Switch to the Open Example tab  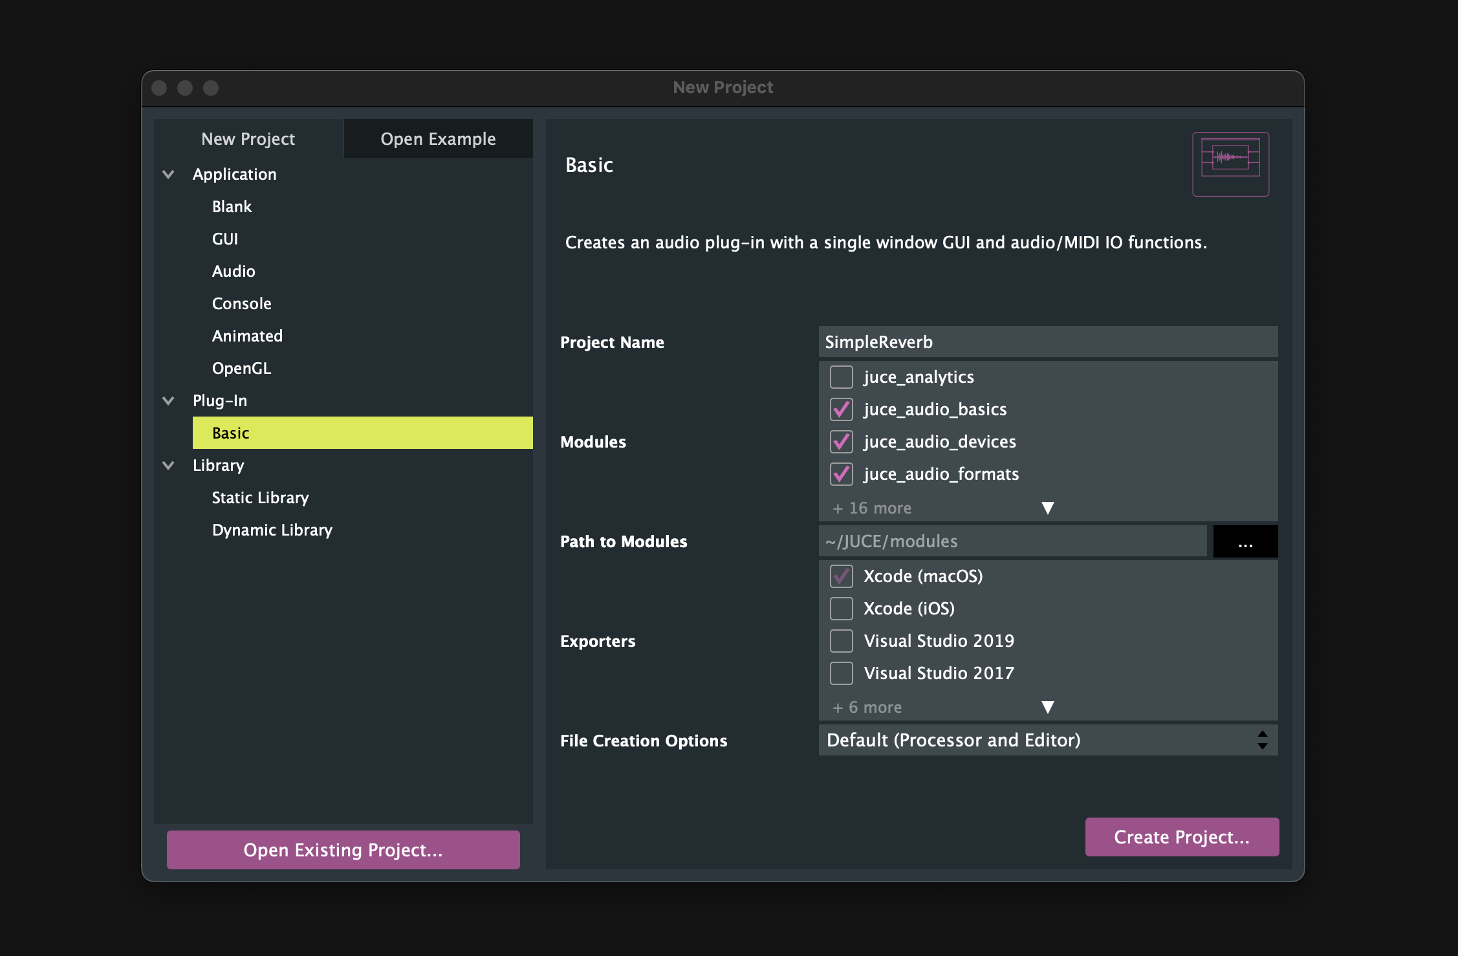[438, 138]
